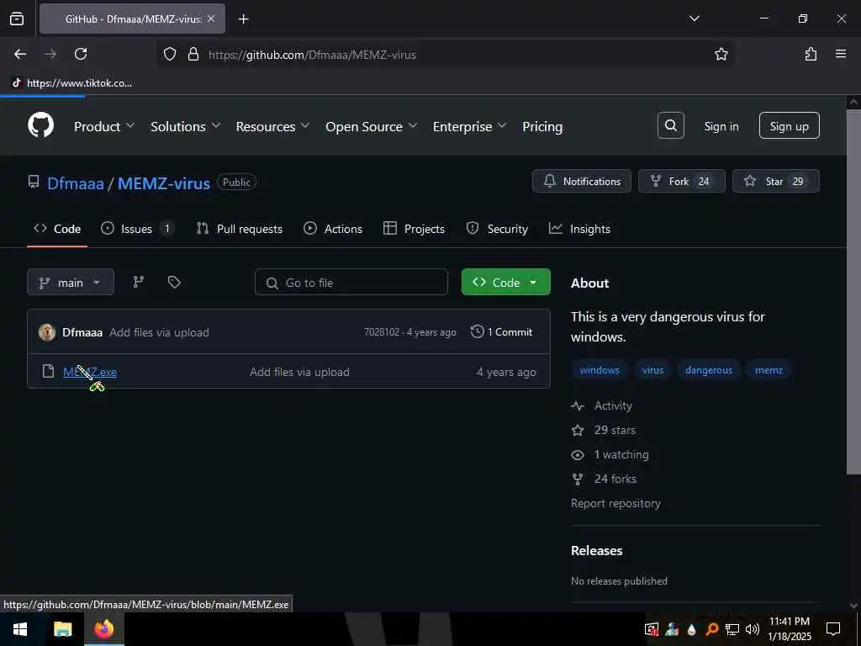Click the Report repository link

pyautogui.click(x=615, y=503)
